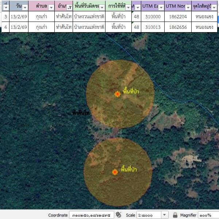219x219 pixels.
Task: Open the nearest village column filter dropdown
Action: (x=214, y=7)
